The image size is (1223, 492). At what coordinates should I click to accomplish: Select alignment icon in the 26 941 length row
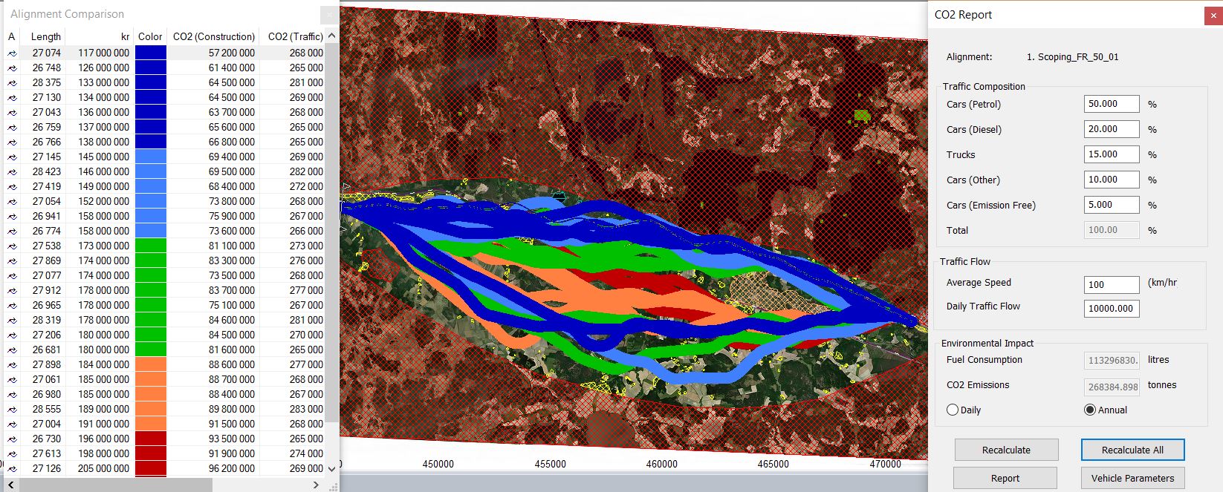pos(12,217)
